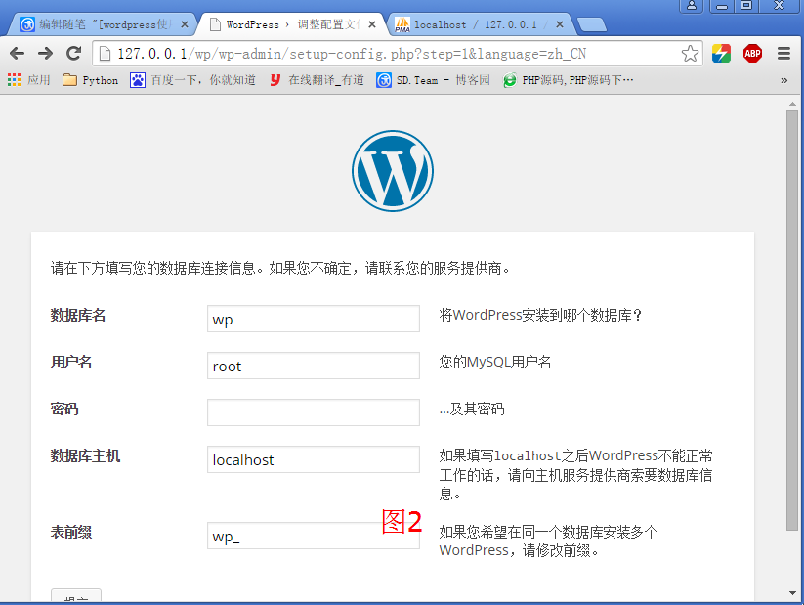Click the scrollbar up arrow

pos(792,104)
